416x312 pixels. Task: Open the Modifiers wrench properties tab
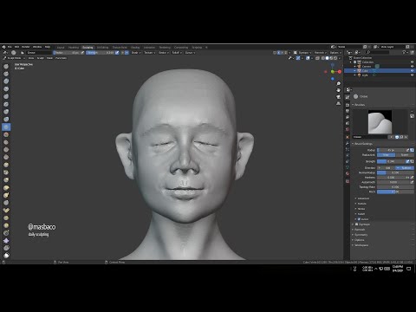[x=348, y=143]
